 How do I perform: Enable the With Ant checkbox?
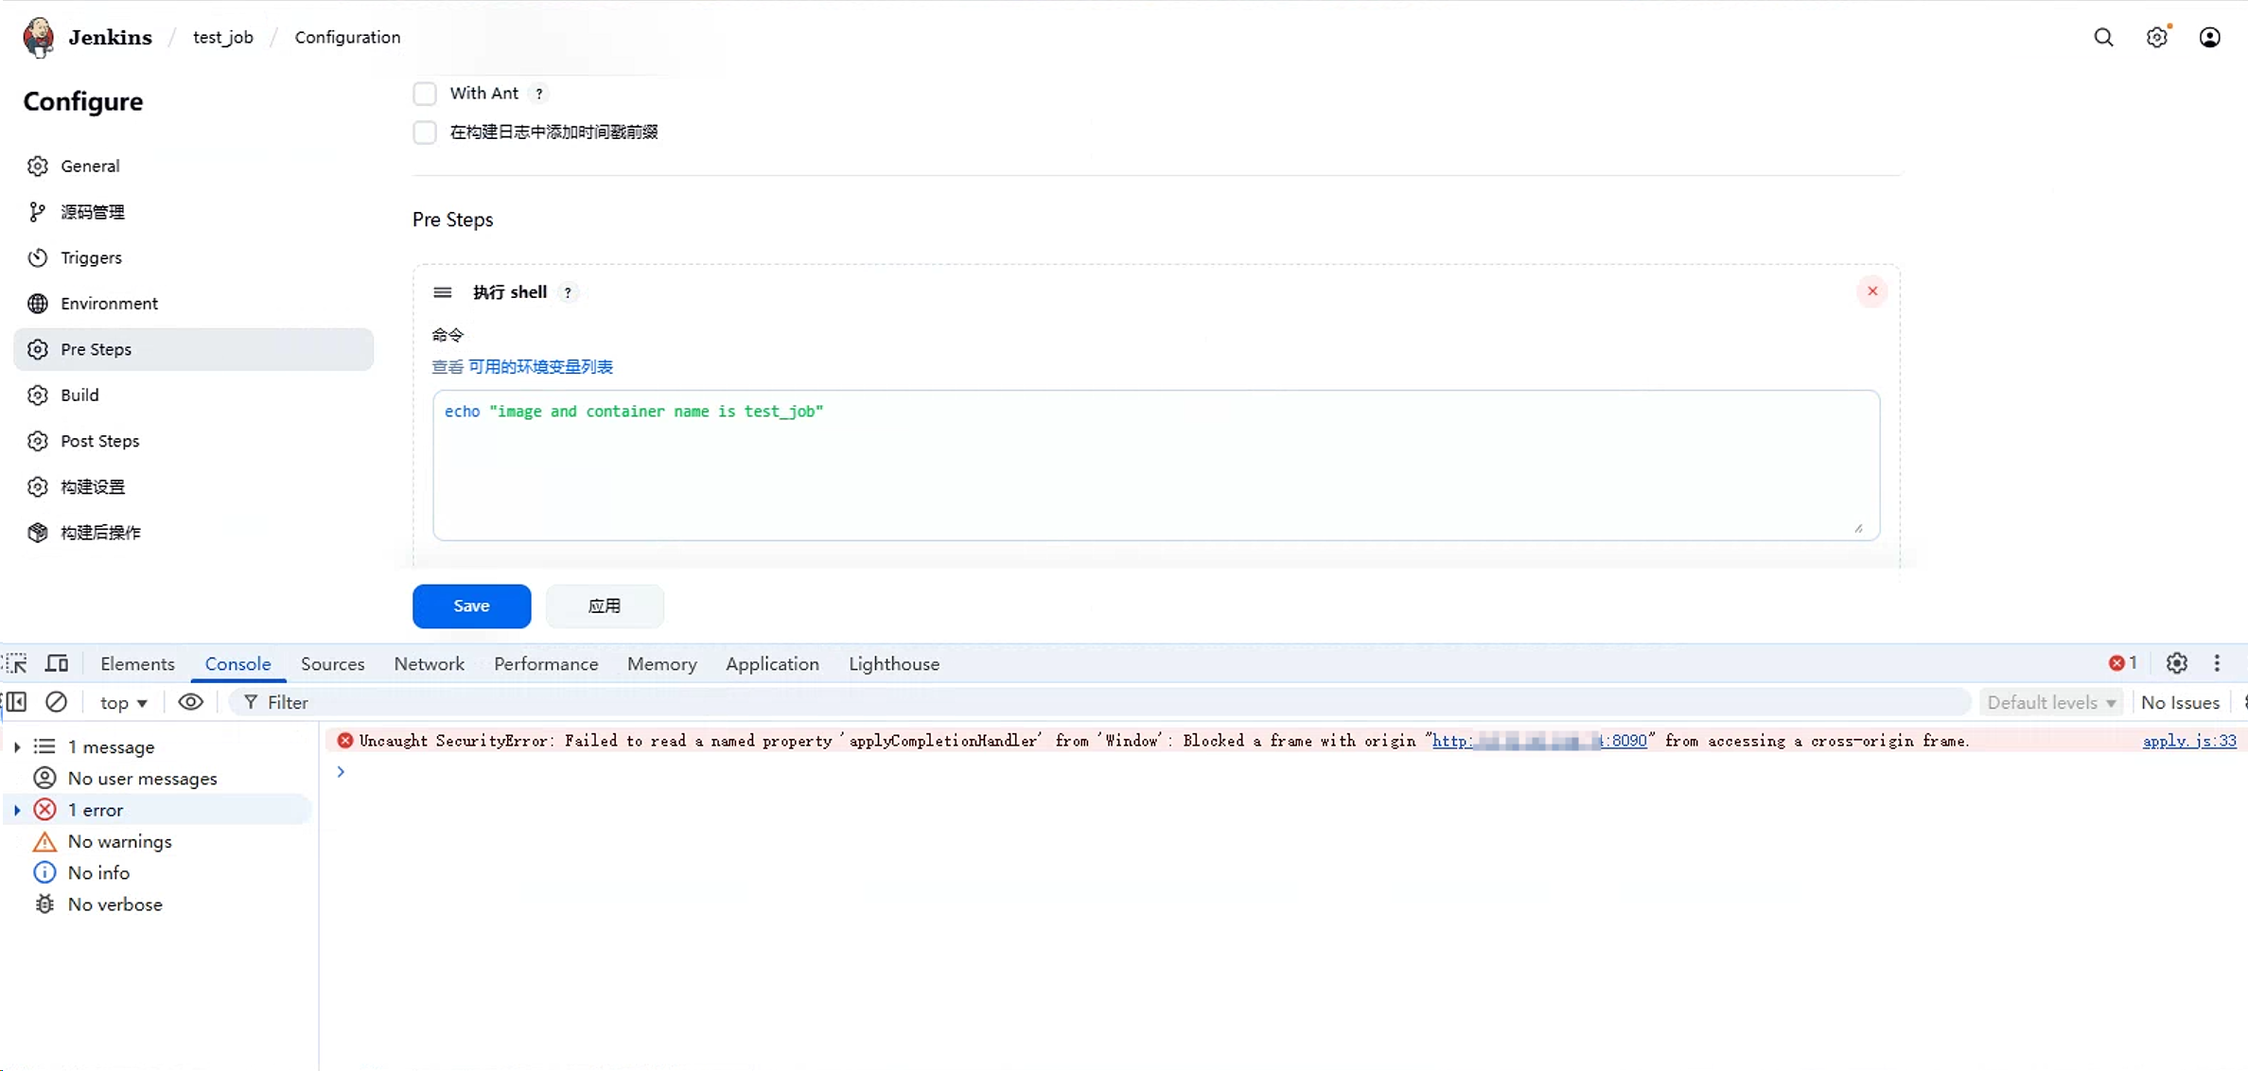tap(425, 94)
